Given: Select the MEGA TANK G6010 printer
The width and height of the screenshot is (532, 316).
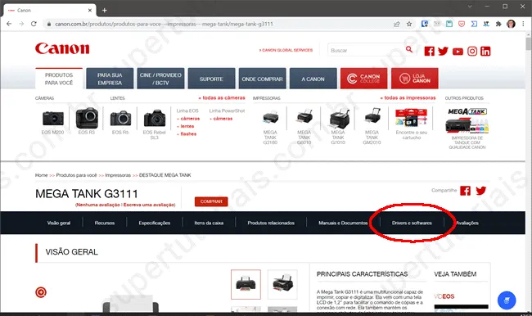Looking at the screenshot, I should (304, 127).
